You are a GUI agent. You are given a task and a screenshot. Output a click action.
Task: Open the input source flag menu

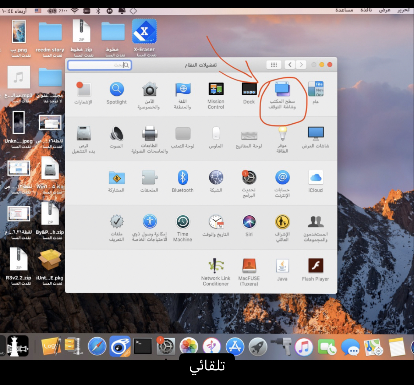pos(38,11)
